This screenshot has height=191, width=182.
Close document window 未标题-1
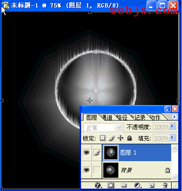(x=173, y=6)
